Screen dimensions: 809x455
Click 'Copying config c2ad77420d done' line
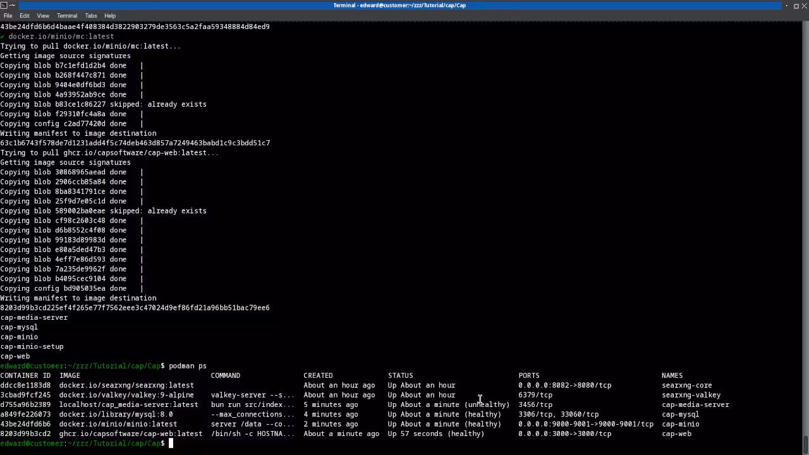71,124
